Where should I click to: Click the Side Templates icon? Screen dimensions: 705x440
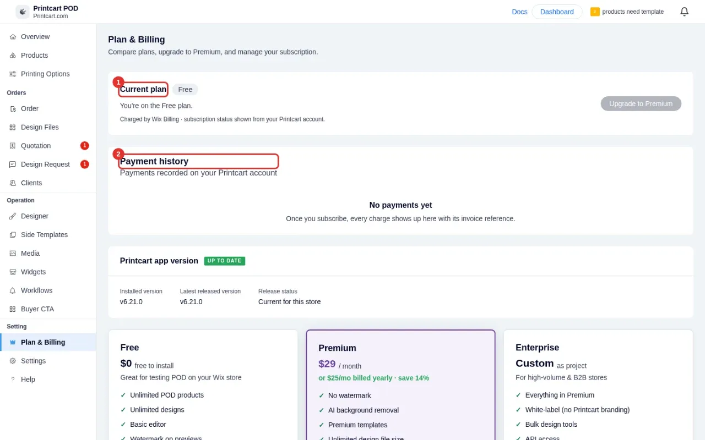coord(13,235)
